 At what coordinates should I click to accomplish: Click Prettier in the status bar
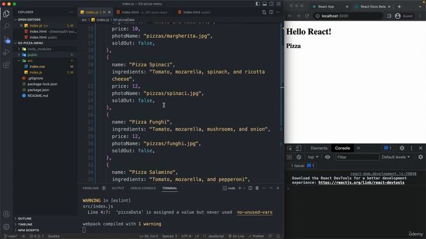(256, 236)
